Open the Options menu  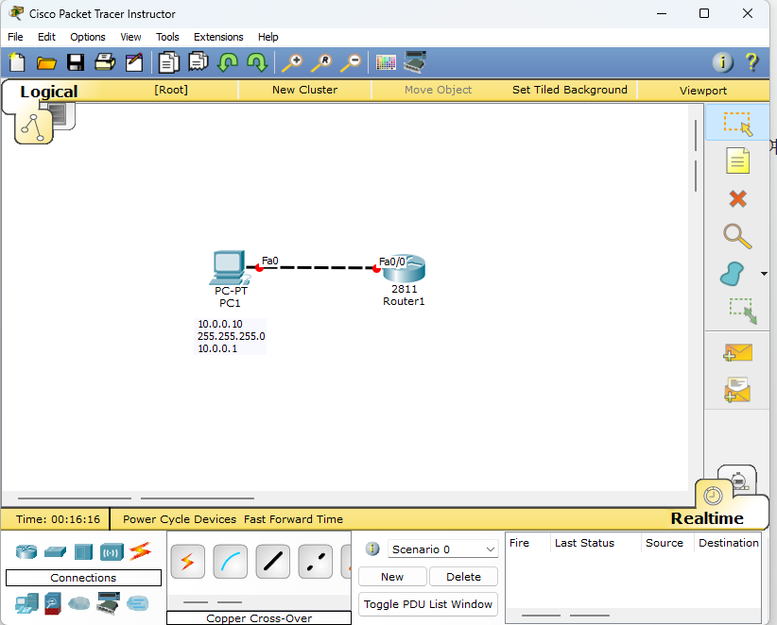[88, 37]
